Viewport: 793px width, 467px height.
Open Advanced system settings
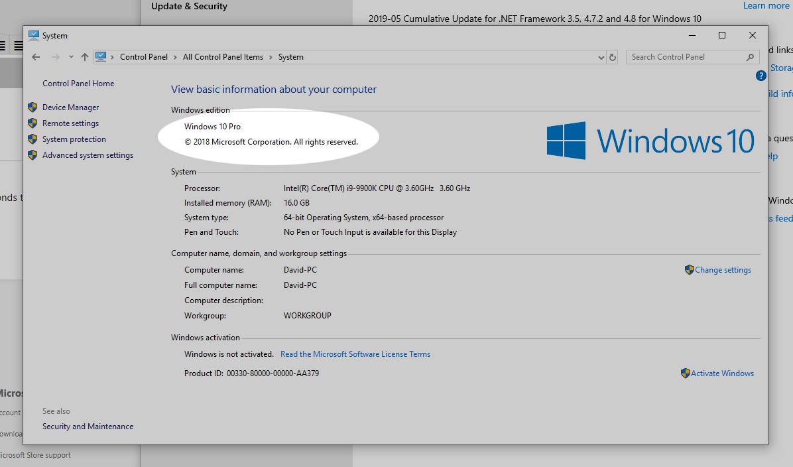(x=88, y=155)
